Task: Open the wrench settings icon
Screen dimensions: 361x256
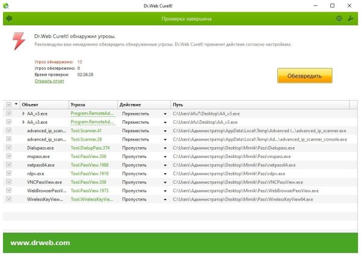Action: click(x=351, y=19)
